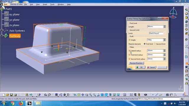Select the Line tool in bottom toolbar

(157, 95)
